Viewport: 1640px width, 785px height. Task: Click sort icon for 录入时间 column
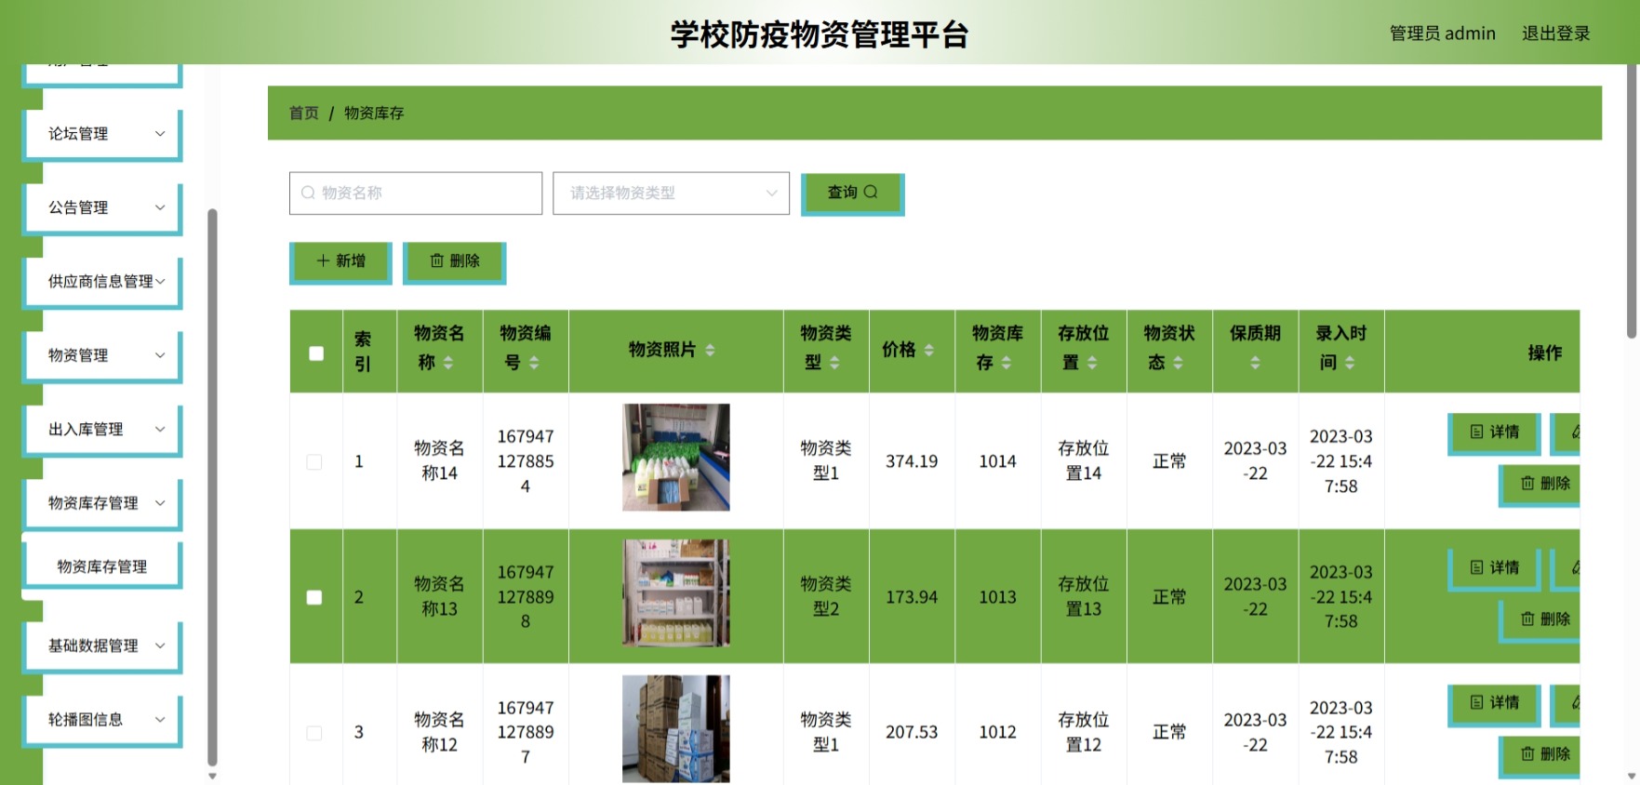pyautogui.click(x=1350, y=363)
